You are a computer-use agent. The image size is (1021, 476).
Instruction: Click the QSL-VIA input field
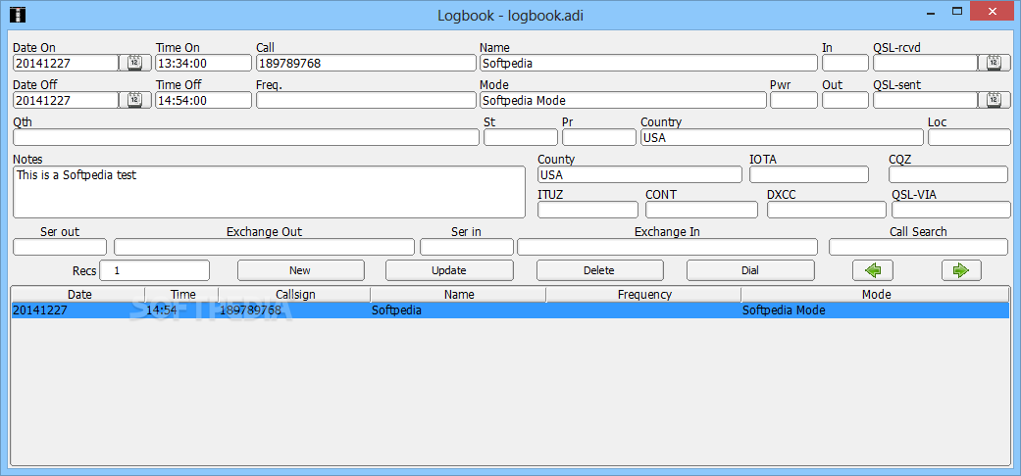click(950, 210)
